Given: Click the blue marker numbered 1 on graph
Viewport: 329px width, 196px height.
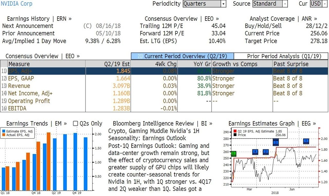Looking at the screenshot, I should (x=306, y=141).
